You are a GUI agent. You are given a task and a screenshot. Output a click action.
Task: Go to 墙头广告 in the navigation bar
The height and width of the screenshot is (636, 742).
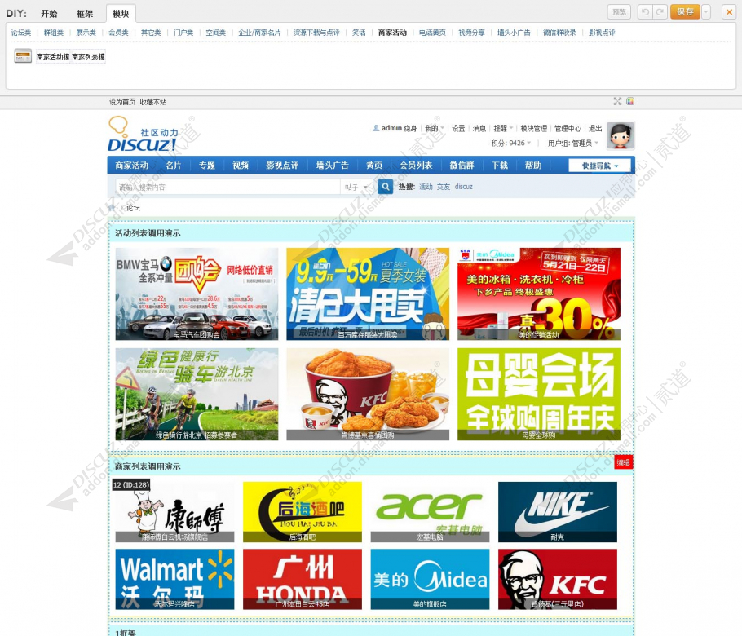tap(332, 166)
